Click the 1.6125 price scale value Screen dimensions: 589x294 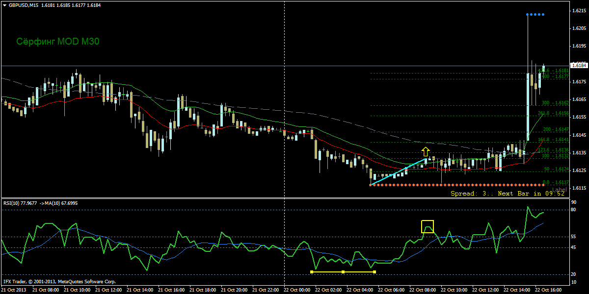[578, 171]
